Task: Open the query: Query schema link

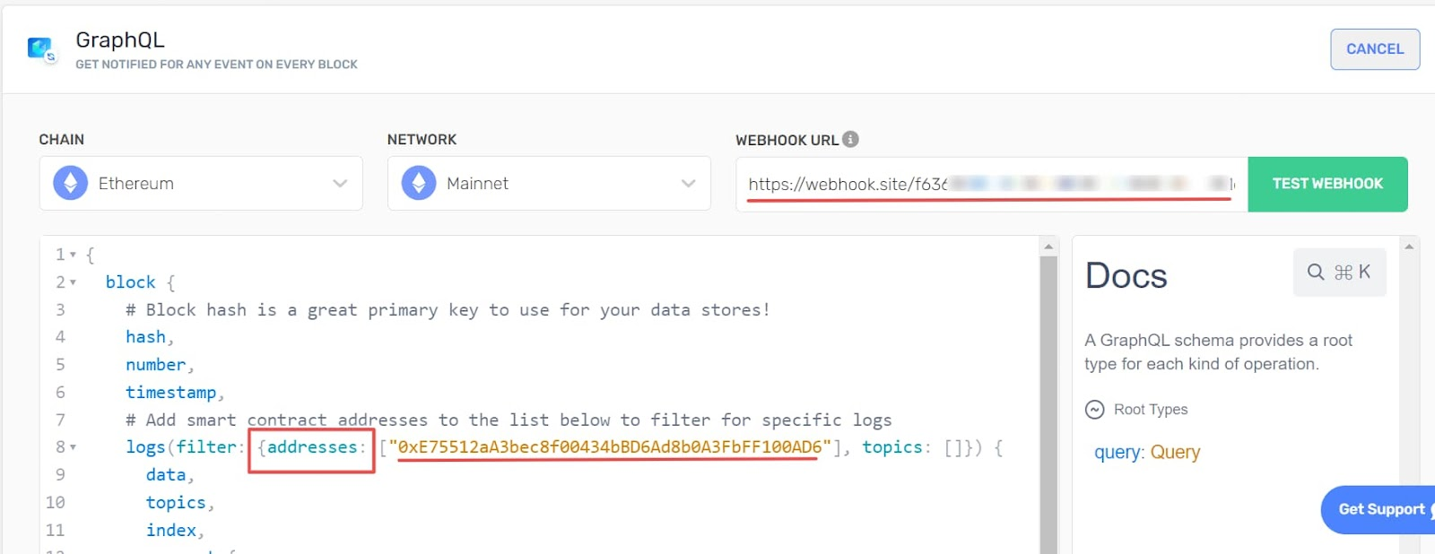Action: click(1145, 453)
